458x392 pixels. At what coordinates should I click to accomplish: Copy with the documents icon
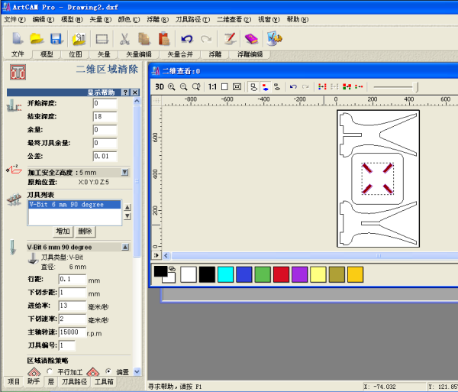click(144, 38)
